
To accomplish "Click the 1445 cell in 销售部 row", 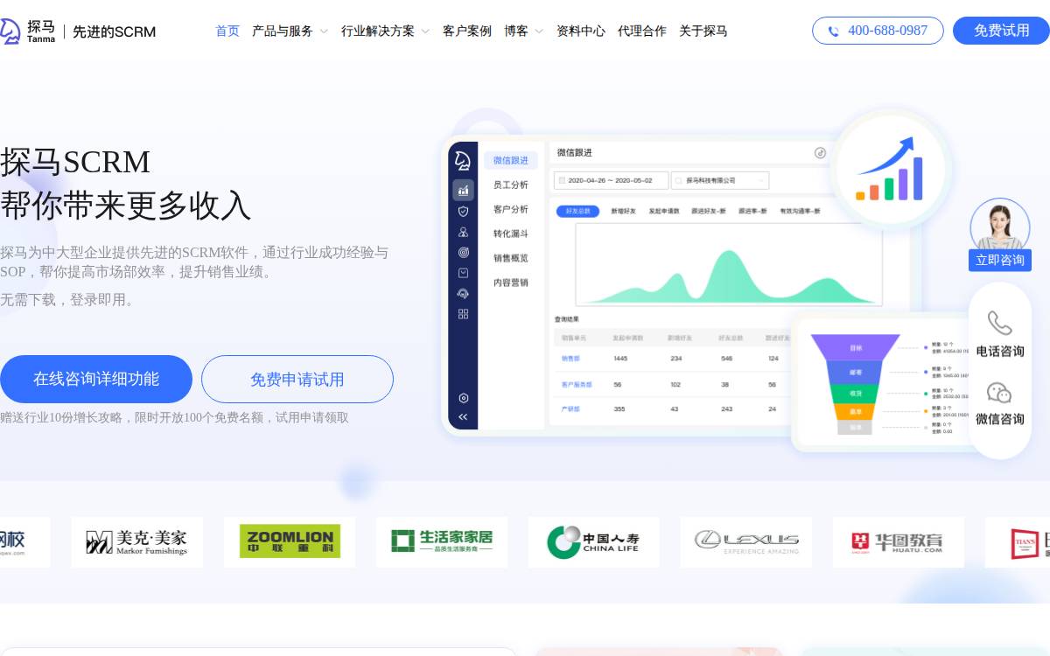I will [x=620, y=358].
